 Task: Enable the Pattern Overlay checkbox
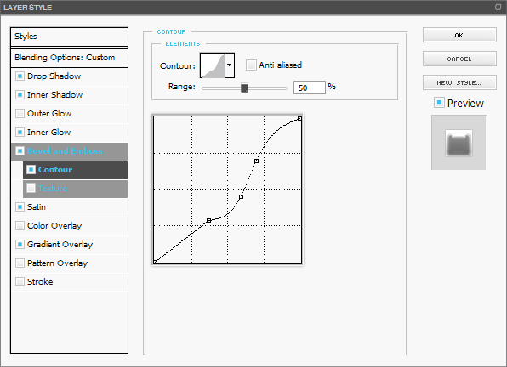(x=20, y=263)
